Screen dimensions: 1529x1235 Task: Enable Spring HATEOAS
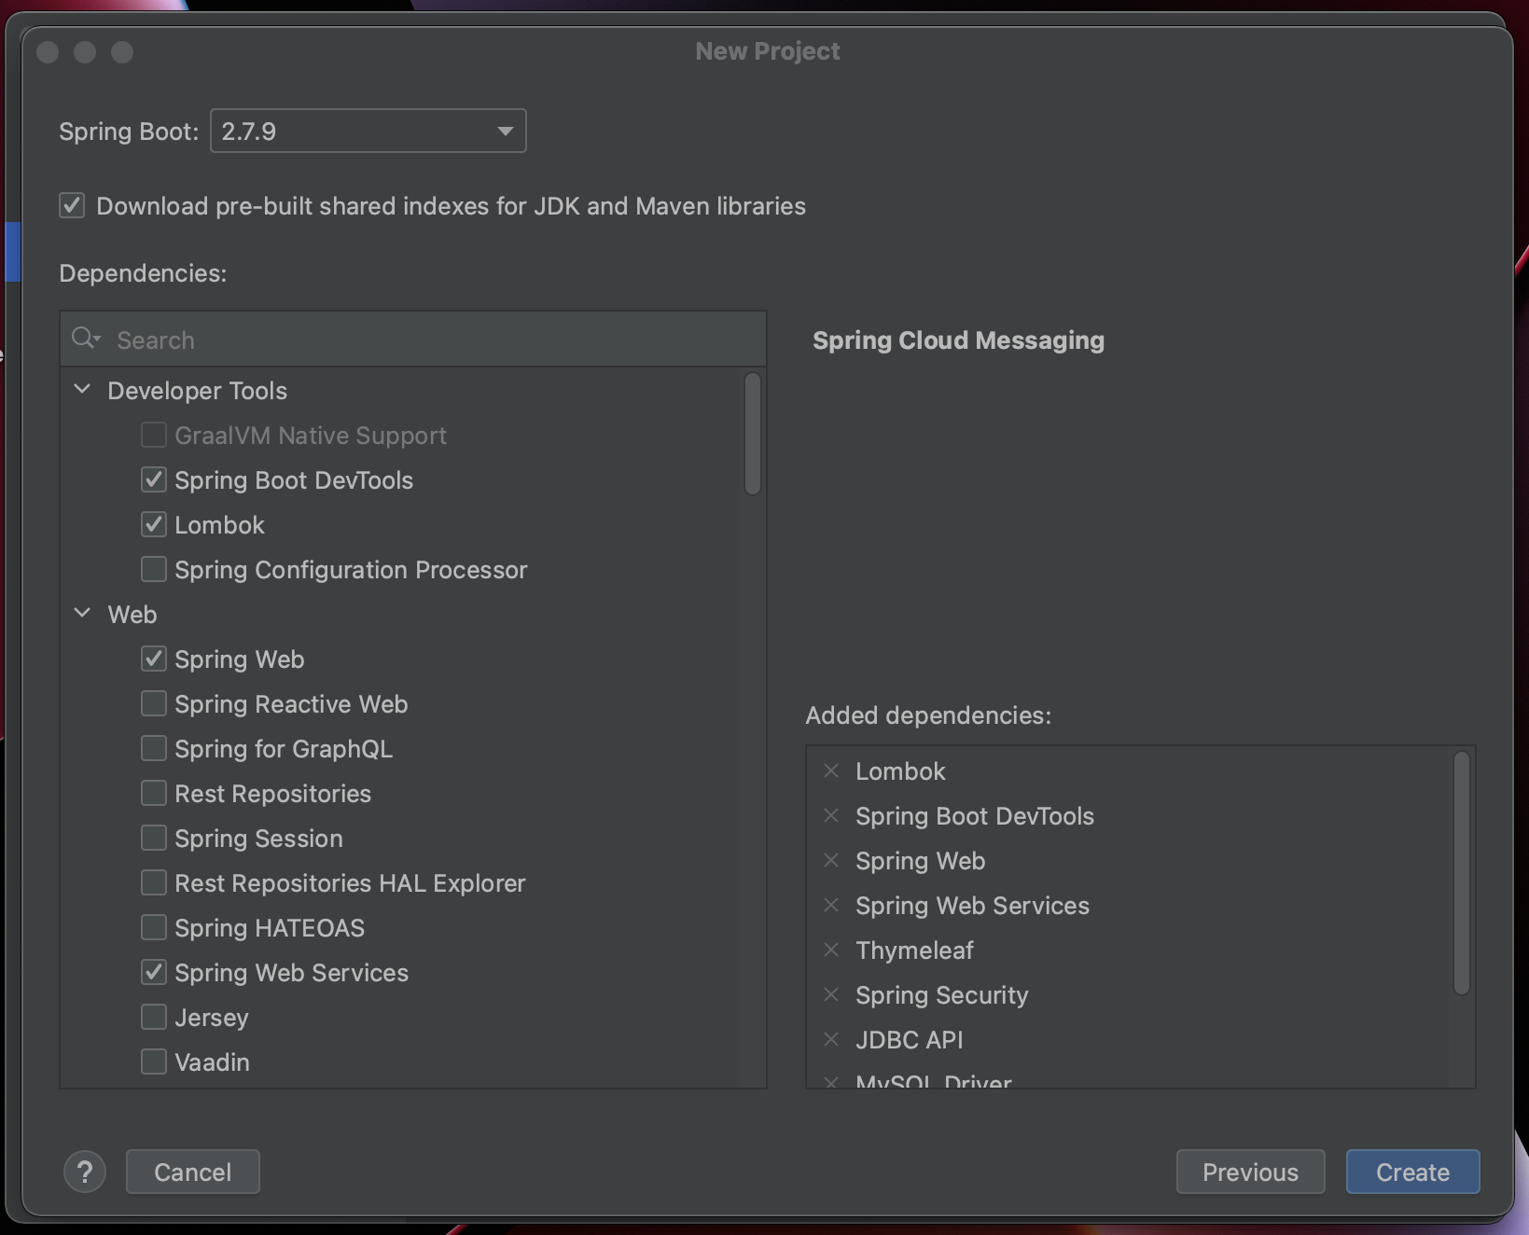[x=154, y=927]
